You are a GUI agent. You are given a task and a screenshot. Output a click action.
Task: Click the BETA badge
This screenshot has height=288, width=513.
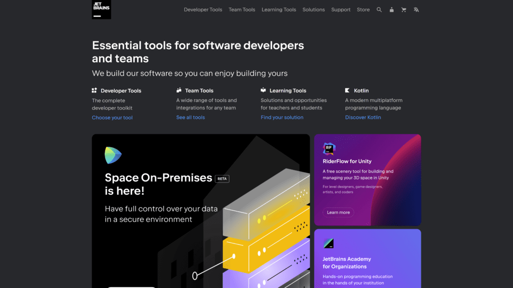(x=222, y=178)
